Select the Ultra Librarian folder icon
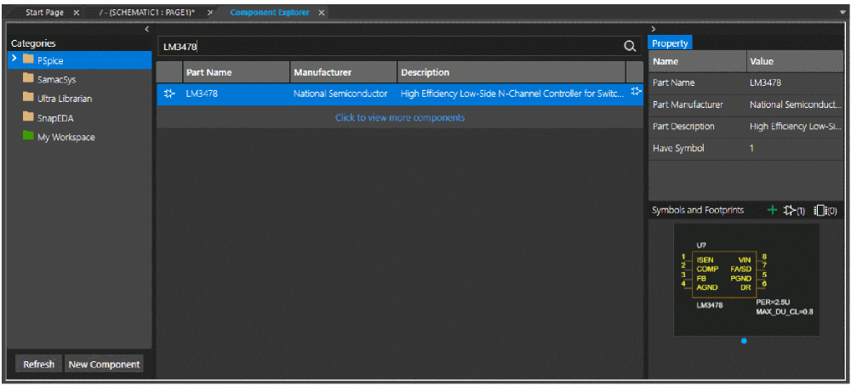The height and width of the screenshot is (385, 851). click(x=28, y=98)
